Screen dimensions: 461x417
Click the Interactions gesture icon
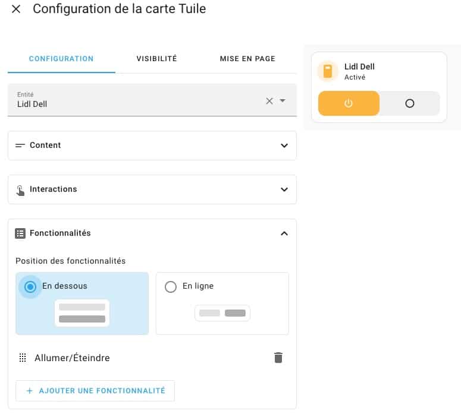(20, 190)
